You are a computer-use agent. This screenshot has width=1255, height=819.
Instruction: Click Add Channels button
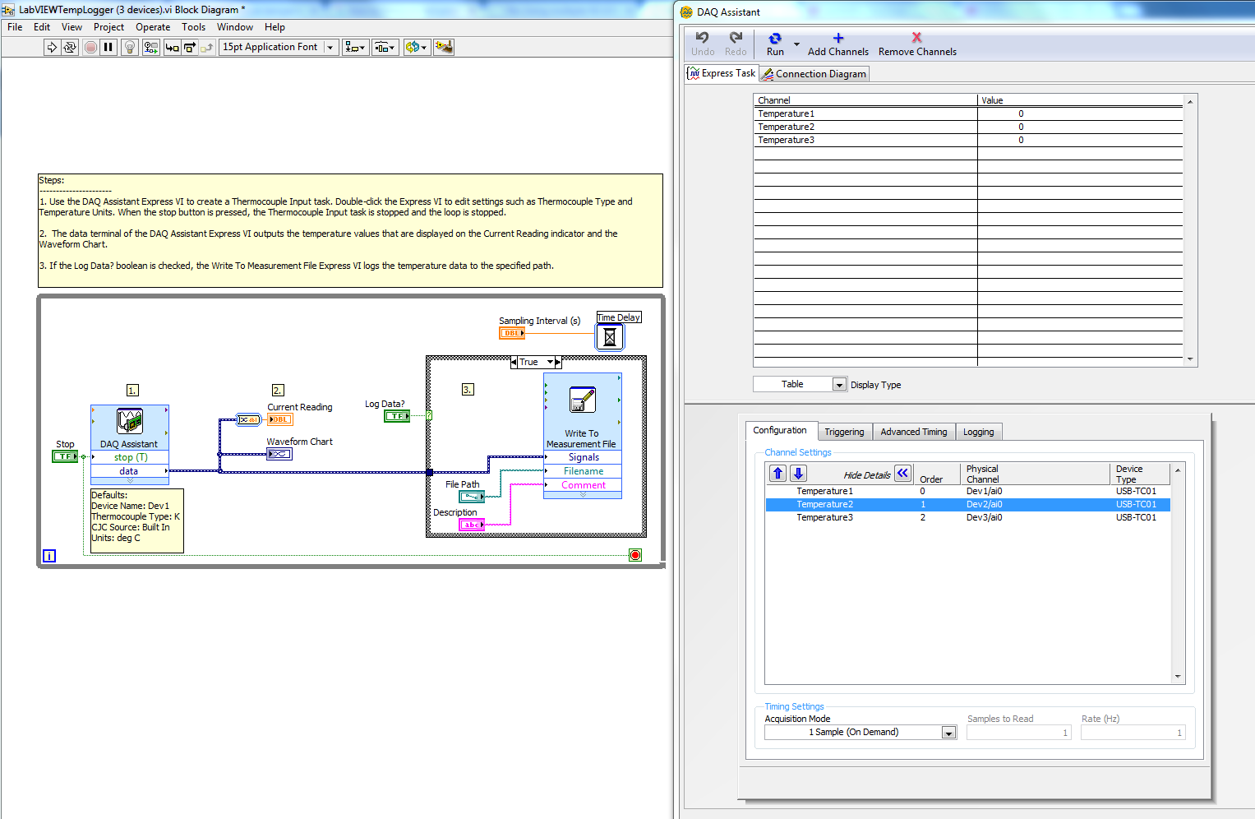(838, 44)
